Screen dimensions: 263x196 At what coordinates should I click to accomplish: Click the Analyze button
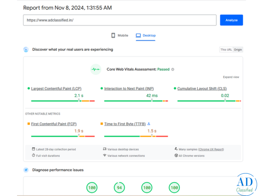coord(231,20)
